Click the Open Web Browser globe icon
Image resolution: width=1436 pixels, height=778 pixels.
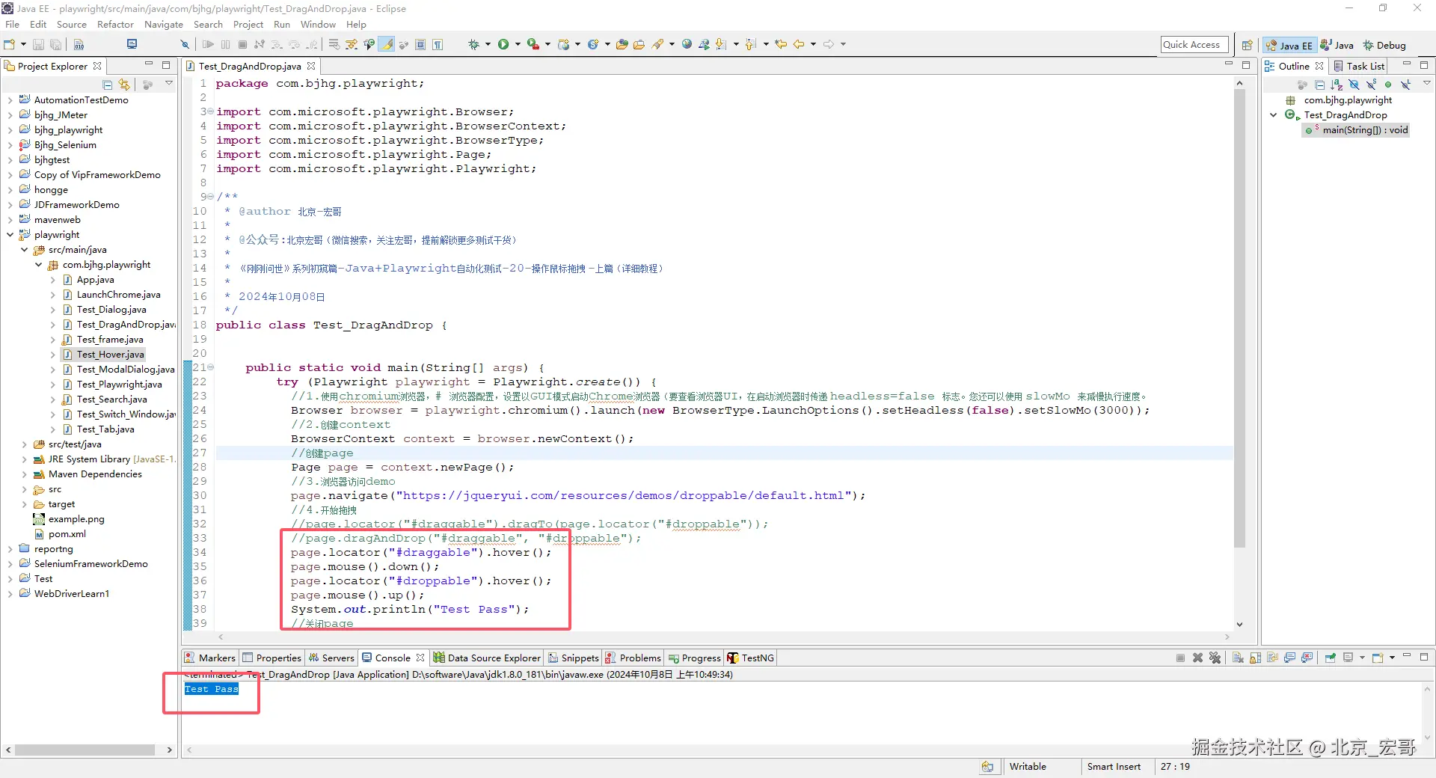687,44
